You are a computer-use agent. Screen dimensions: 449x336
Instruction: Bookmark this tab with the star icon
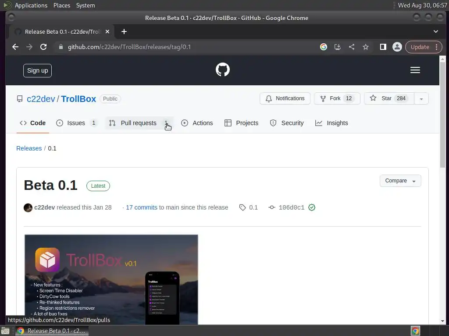point(365,47)
